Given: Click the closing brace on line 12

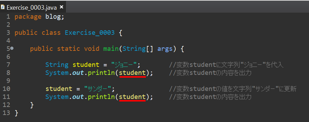Looking at the screenshot, I should (32, 105).
